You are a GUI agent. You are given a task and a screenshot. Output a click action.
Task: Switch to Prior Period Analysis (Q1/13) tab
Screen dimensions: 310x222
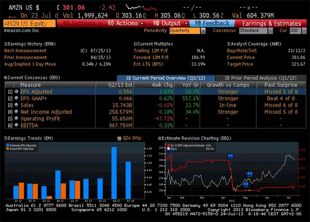pos(261,78)
